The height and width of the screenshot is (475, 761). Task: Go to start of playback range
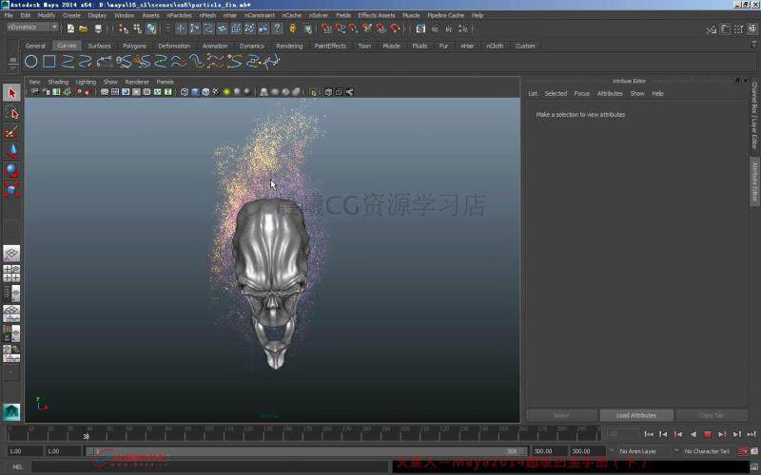click(649, 434)
